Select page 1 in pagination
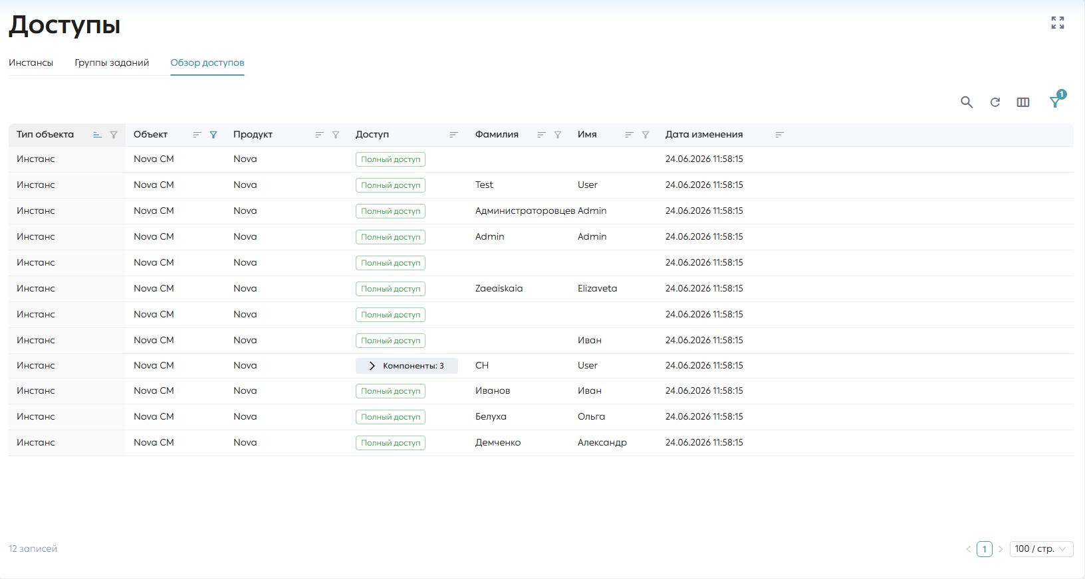The height and width of the screenshot is (579, 1085). point(985,549)
